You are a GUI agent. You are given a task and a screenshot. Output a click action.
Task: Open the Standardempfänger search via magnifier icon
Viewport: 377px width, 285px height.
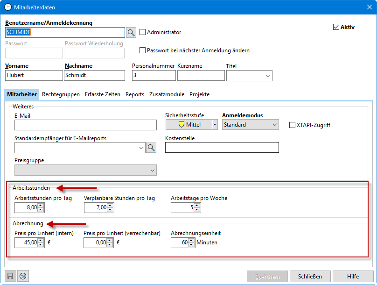tap(151, 147)
